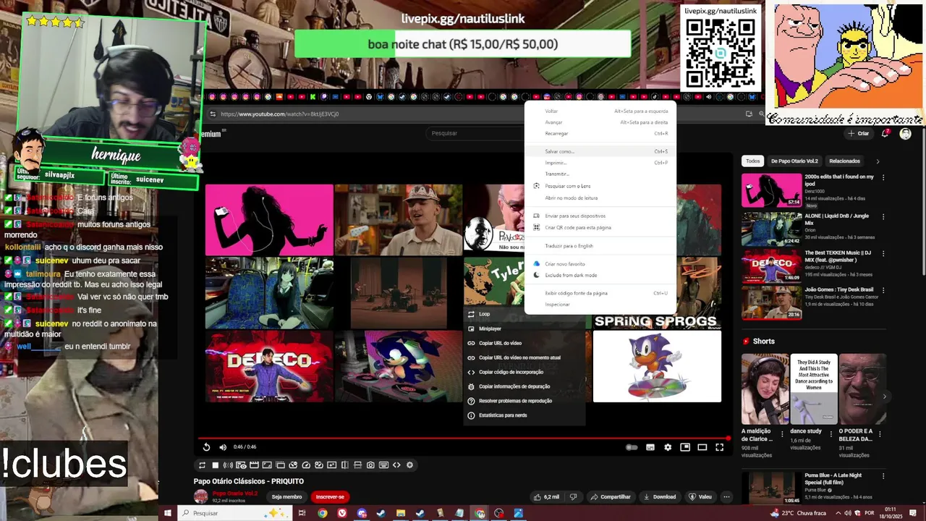The image size is (926, 521).
Task: Open the Windows Start menu
Action: pyautogui.click(x=167, y=513)
